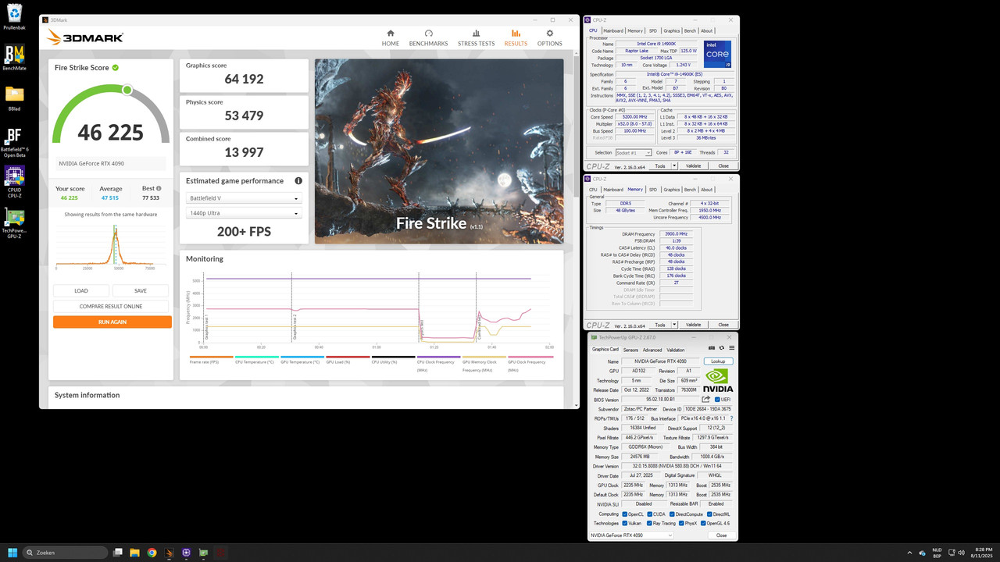The width and height of the screenshot is (1000, 562).
Task: Click the LOAD button in 3DMark
Action: click(x=81, y=290)
